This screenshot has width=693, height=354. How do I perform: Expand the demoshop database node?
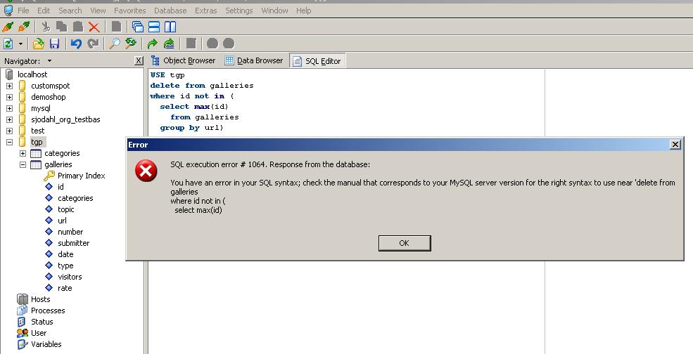click(9, 97)
